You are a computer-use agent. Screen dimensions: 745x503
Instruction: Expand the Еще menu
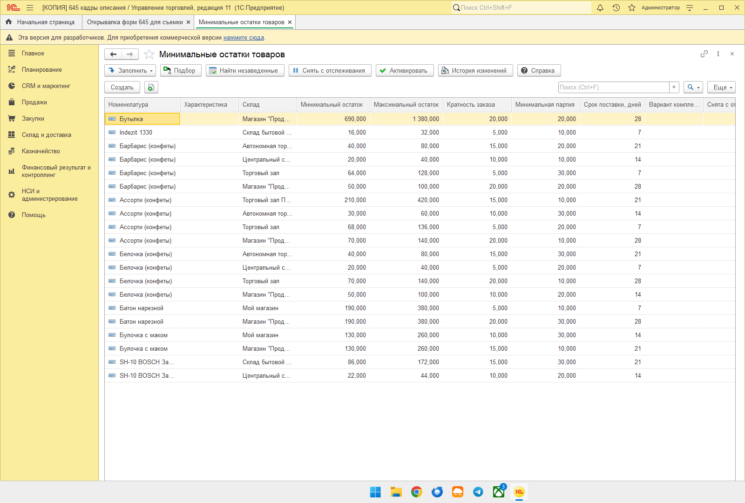(x=721, y=87)
